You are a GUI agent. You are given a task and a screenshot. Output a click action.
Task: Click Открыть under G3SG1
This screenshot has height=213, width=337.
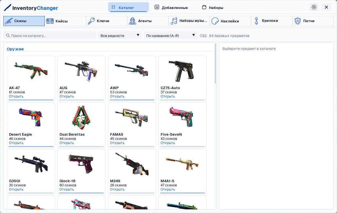coord(16,189)
